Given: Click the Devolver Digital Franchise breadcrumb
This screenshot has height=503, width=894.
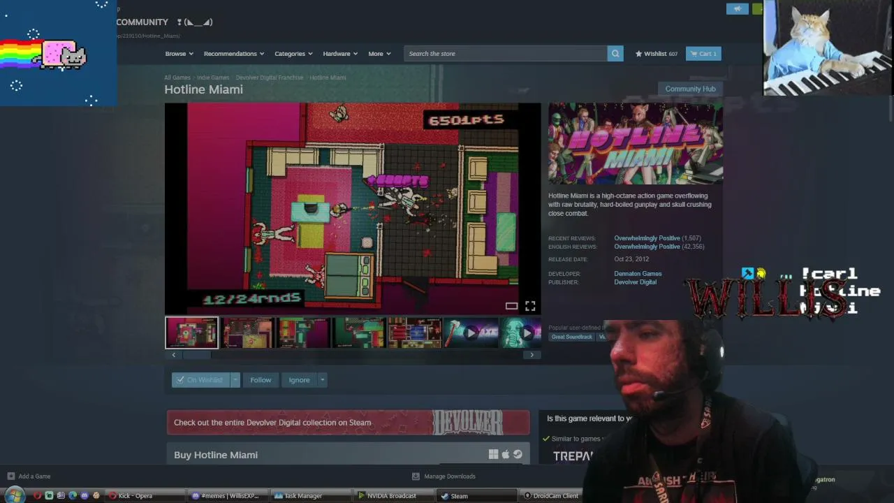Looking at the screenshot, I should click(x=270, y=78).
